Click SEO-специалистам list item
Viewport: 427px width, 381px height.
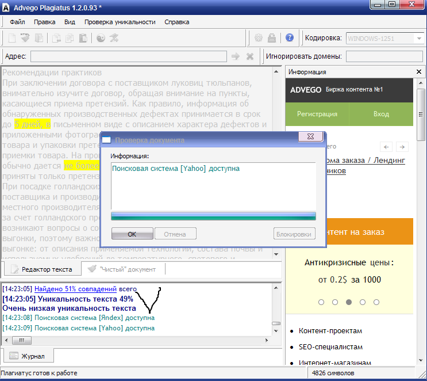point(330,347)
